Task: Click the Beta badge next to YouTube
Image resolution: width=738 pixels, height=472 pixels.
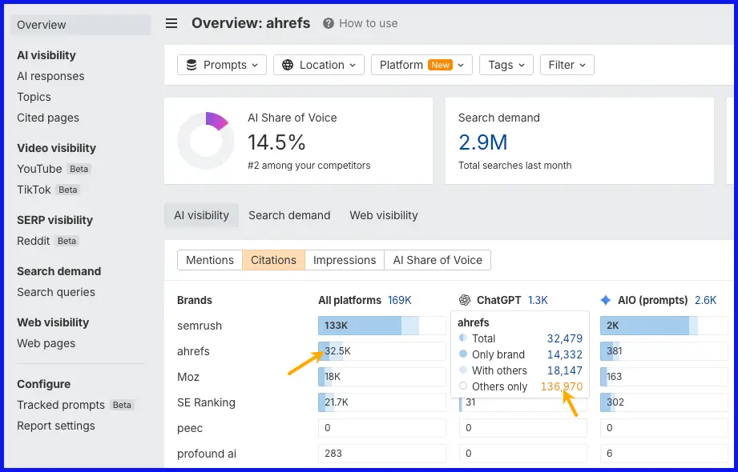Action: coord(79,169)
